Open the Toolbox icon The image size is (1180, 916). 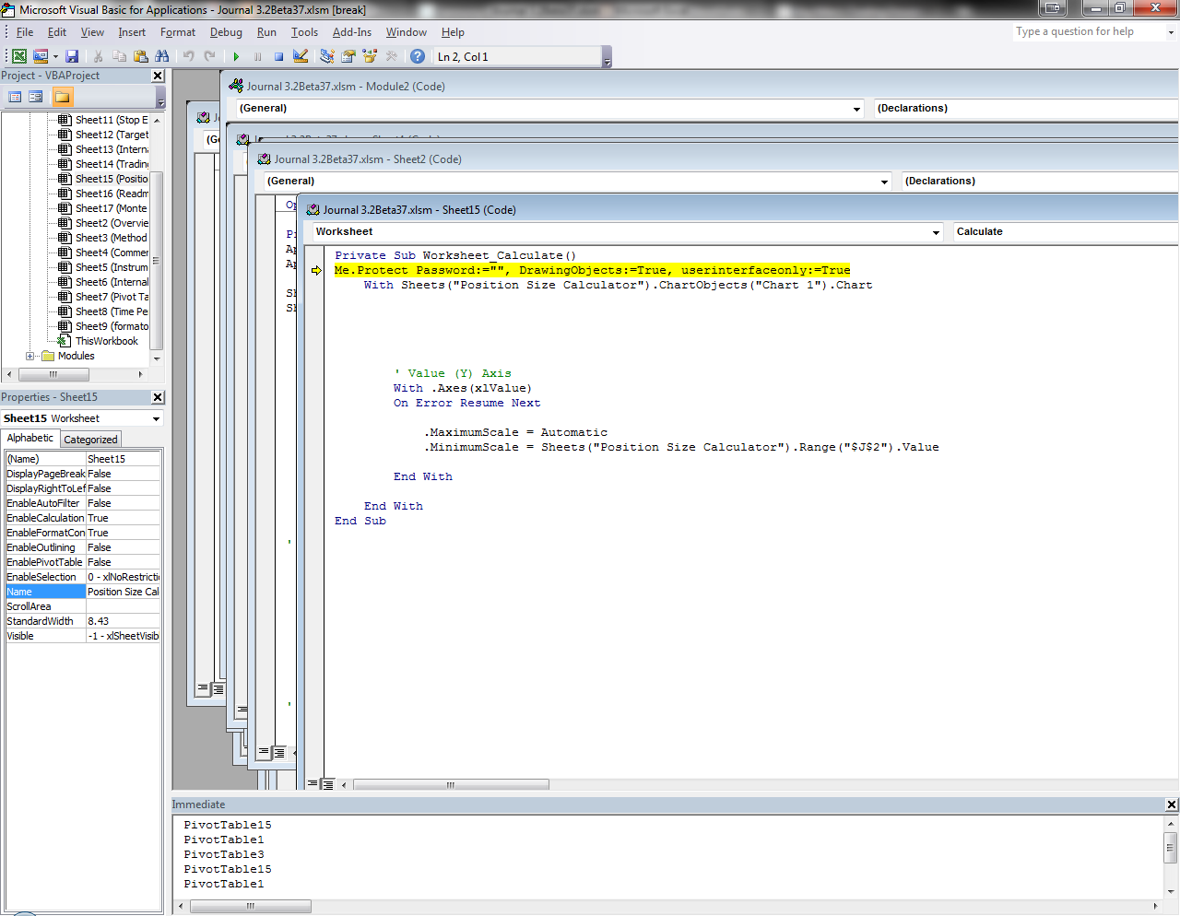392,56
